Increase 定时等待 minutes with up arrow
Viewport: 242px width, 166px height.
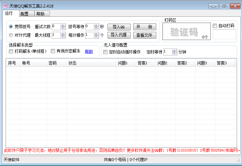tap(174, 51)
